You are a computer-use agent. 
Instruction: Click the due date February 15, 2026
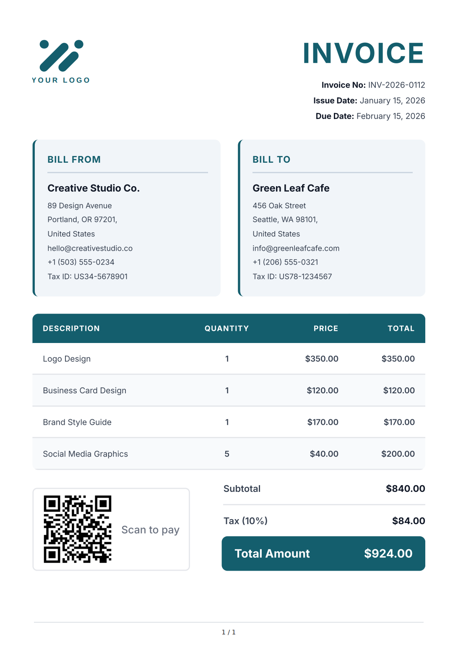coord(390,116)
